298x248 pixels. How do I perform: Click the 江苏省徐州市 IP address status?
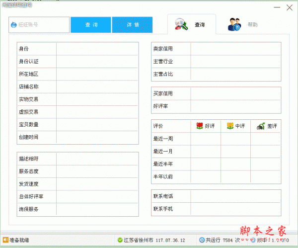pyautogui.click(x=154, y=240)
